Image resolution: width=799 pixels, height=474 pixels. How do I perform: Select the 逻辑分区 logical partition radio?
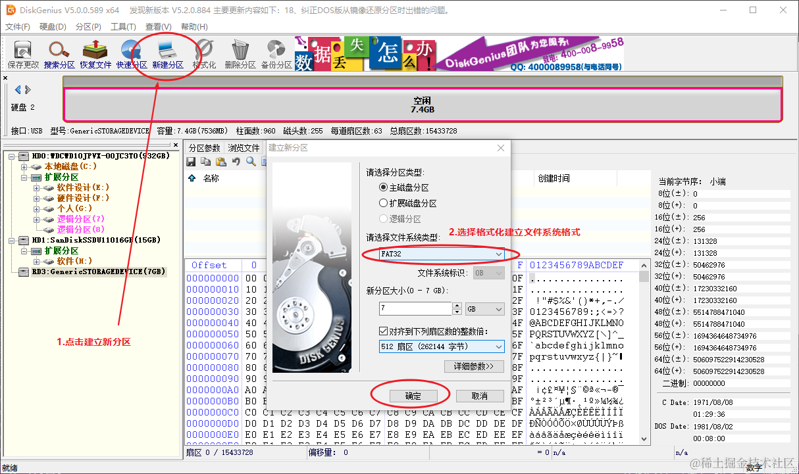[x=384, y=219]
